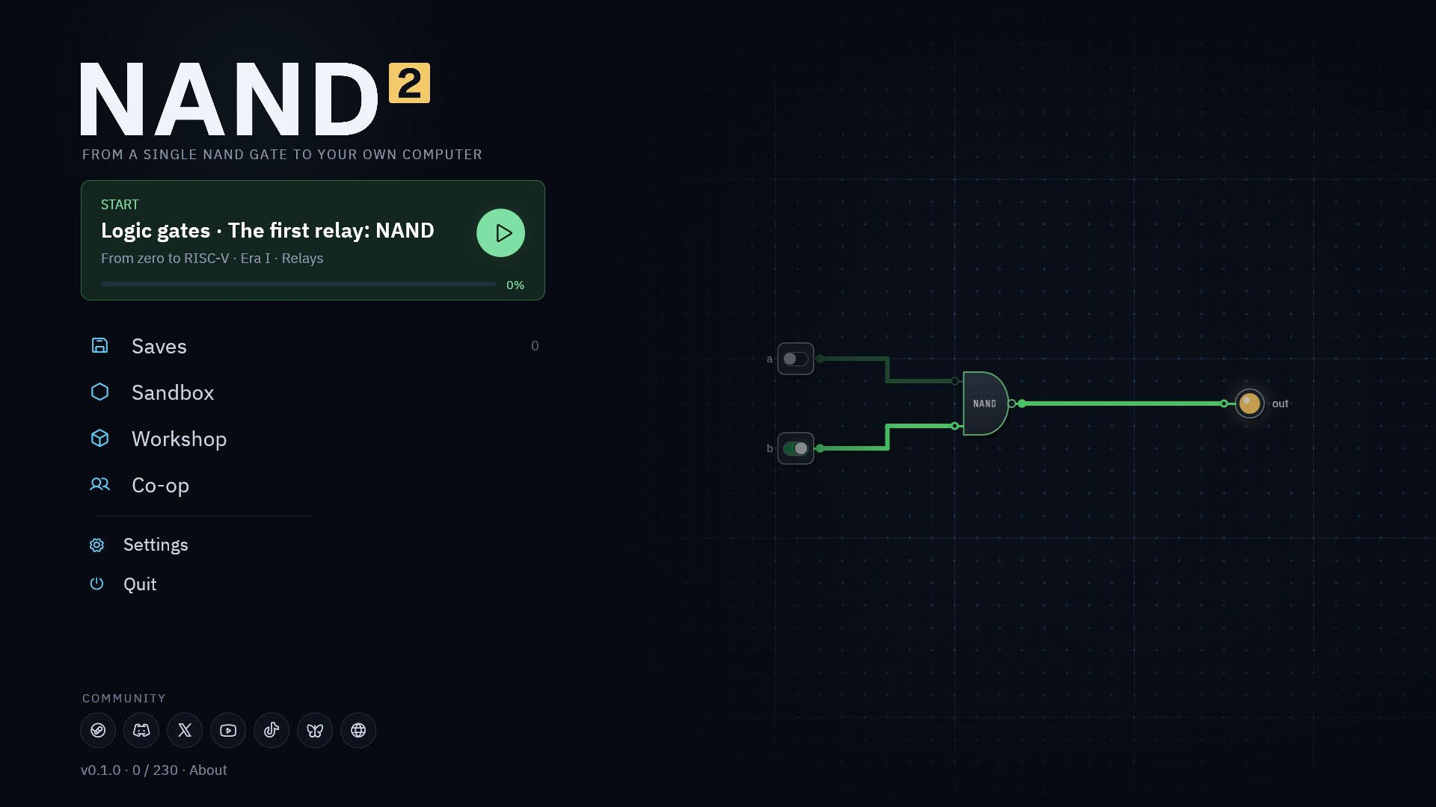Image resolution: width=1436 pixels, height=807 pixels.
Task: Click the 'v0.1.0' version text
Action: coord(100,770)
